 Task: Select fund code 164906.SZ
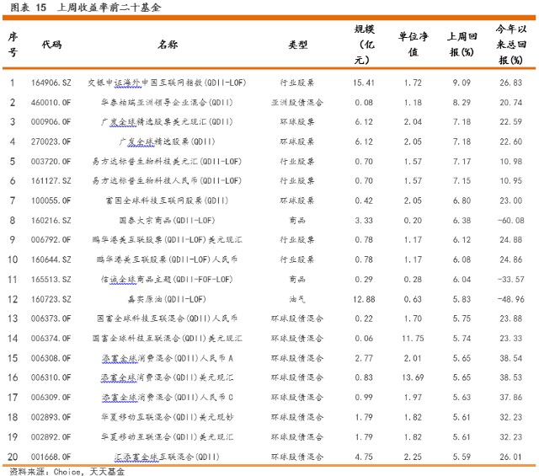click(x=51, y=83)
